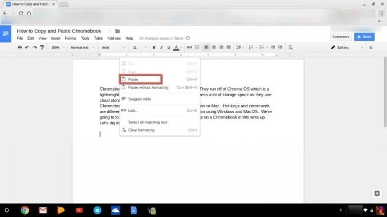Screen dimensions: 387x217
Task: Click the Explore button at bottom right
Action: click(x=377, y=194)
